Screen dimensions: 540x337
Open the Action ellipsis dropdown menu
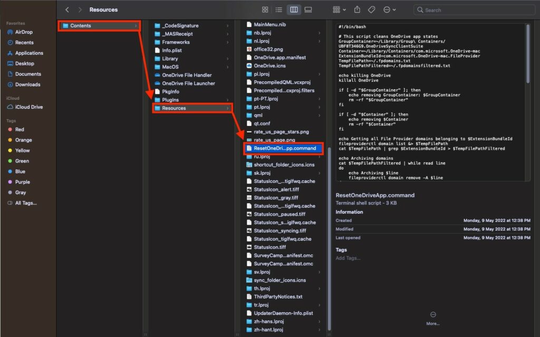coord(389,9)
